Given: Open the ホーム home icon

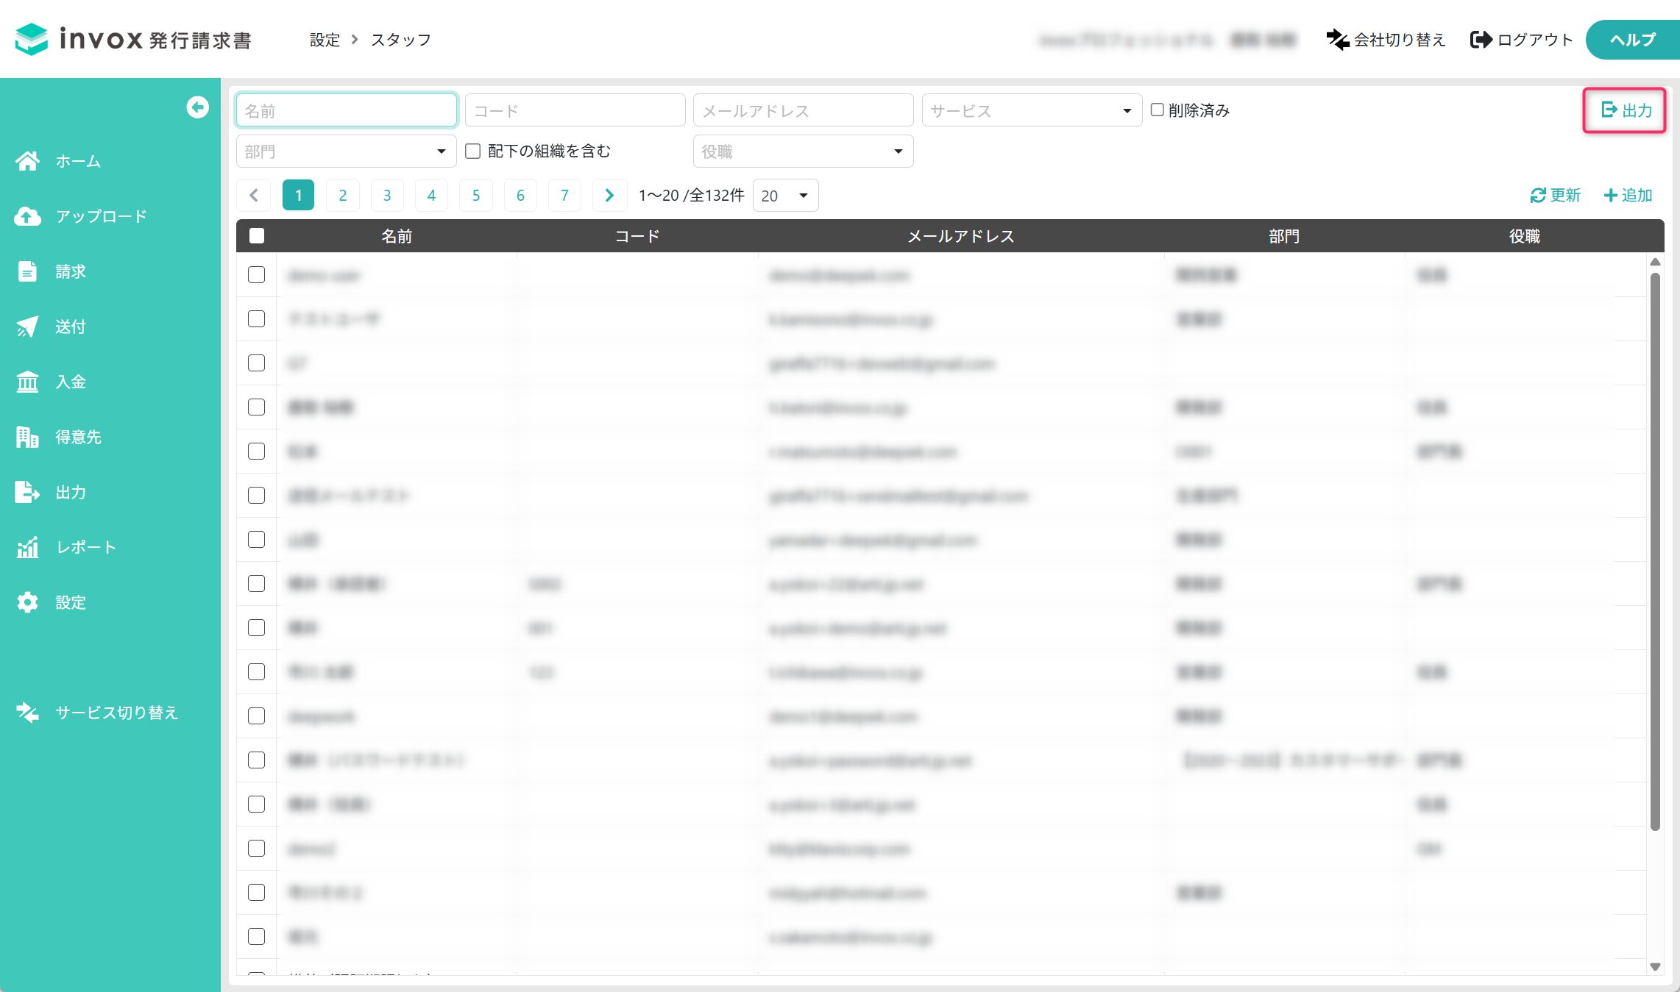Looking at the screenshot, I should [x=27, y=161].
